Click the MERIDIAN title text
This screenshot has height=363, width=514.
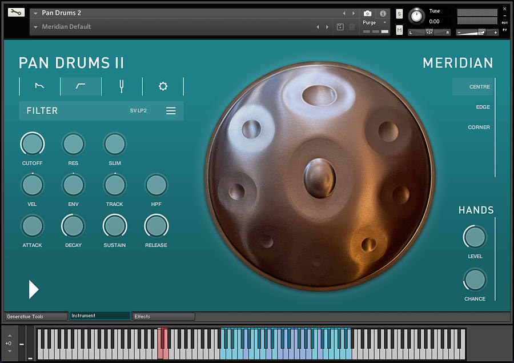tap(457, 63)
